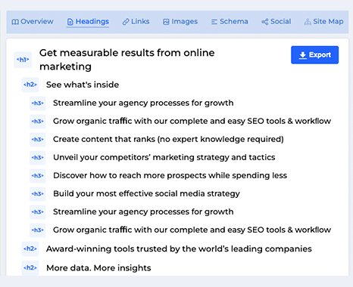
Task: Open the Images tab
Action: point(180,22)
